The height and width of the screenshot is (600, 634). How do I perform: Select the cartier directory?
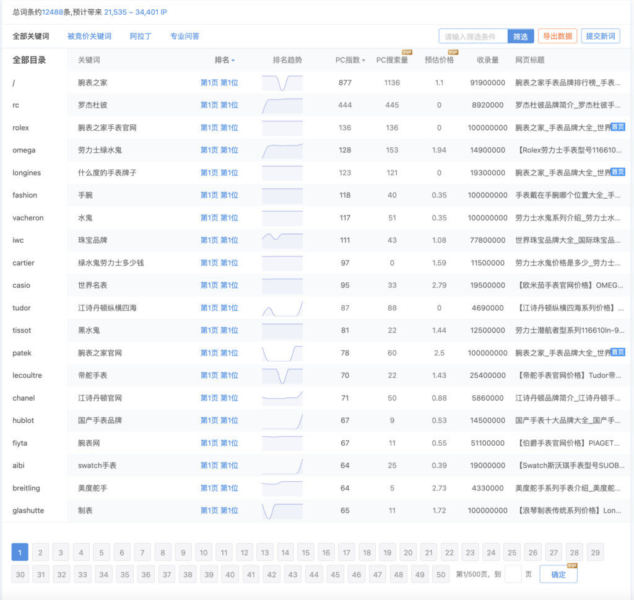pos(24,263)
